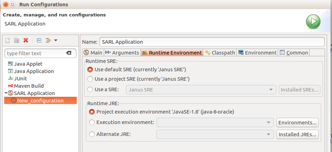Click the green Run arrow icon

[313, 22]
